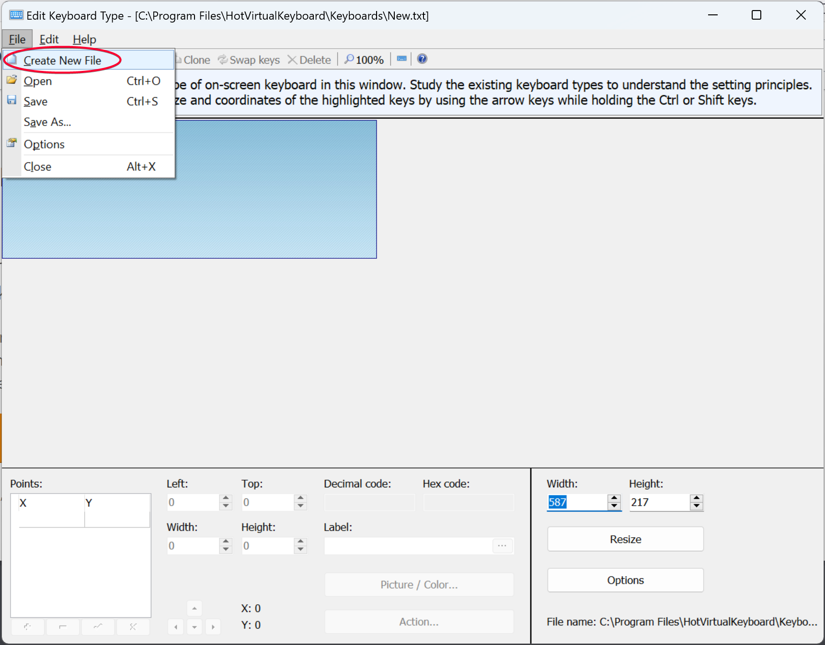Click the move-up arrow button

(194, 609)
